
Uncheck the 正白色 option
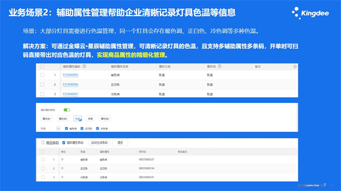pos(82,128)
